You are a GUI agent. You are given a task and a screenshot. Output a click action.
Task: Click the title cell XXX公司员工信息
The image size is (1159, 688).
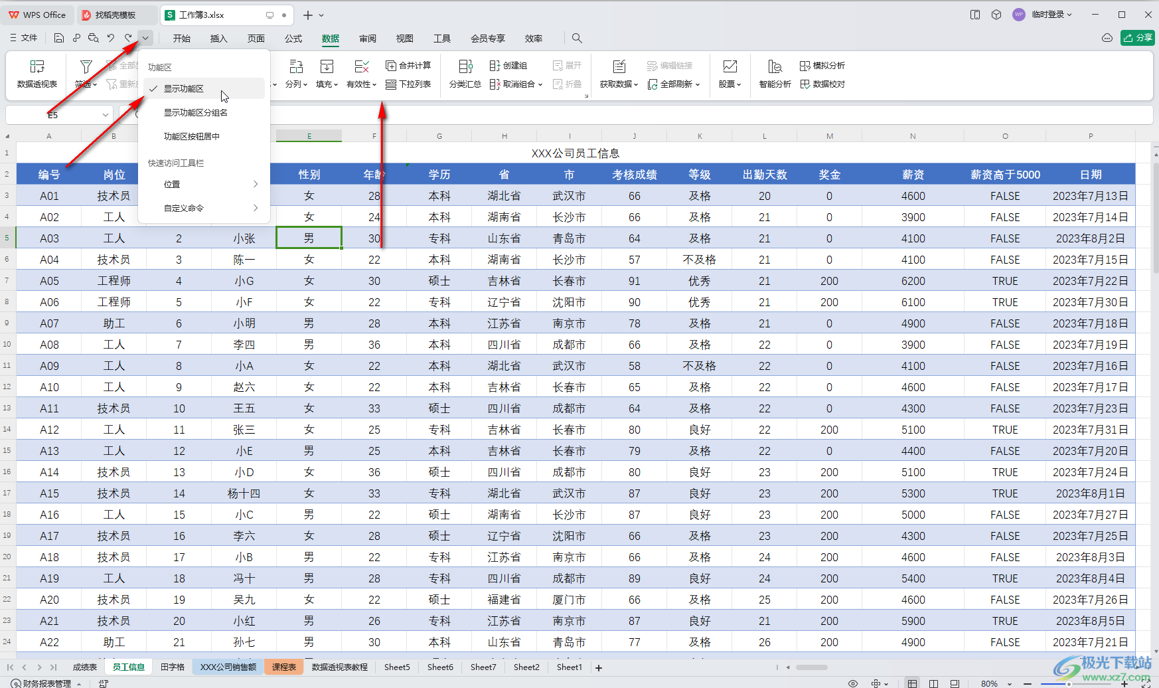pyautogui.click(x=576, y=153)
